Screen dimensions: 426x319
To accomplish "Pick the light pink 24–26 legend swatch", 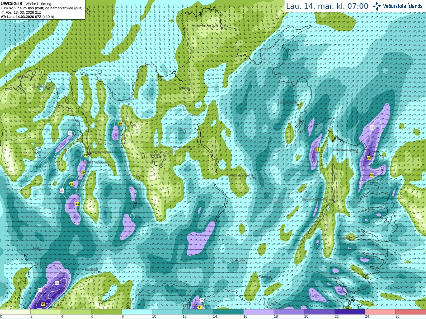I will (x=380, y=312).
